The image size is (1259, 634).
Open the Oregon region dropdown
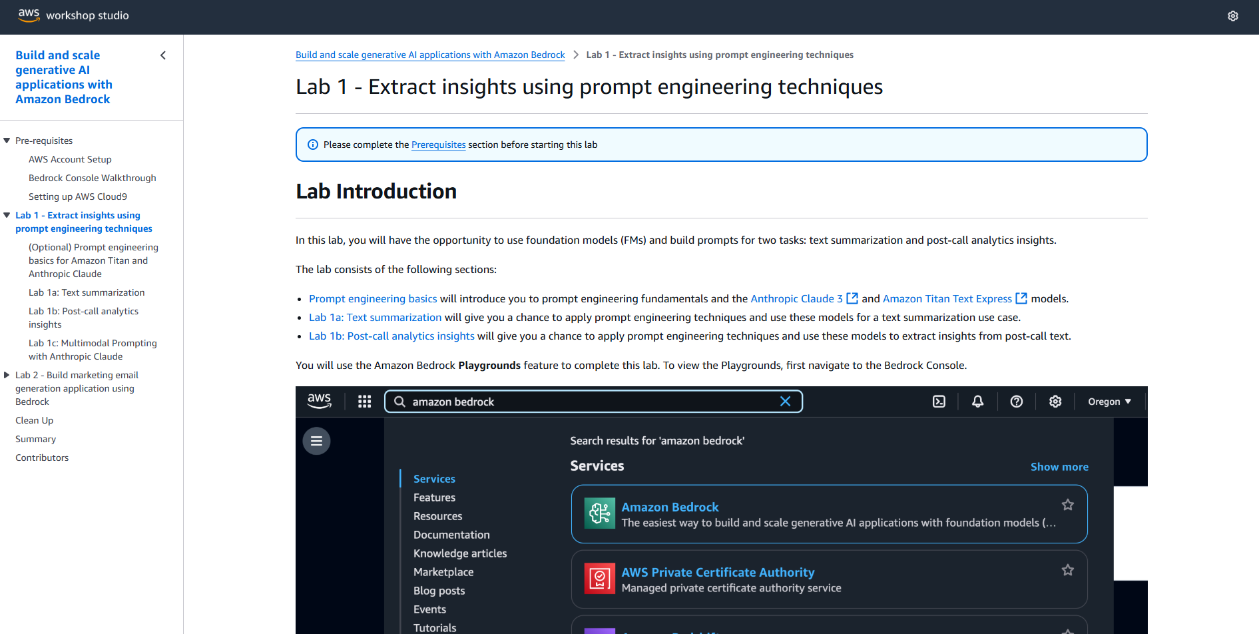pos(1109,402)
